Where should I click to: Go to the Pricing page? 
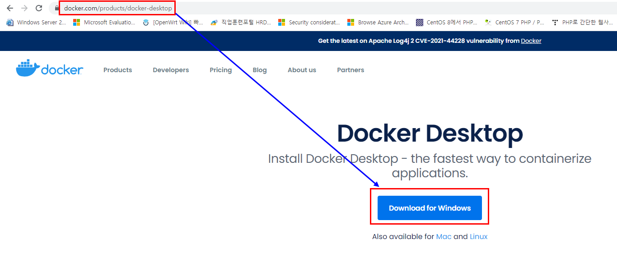pyautogui.click(x=220, y=70)
